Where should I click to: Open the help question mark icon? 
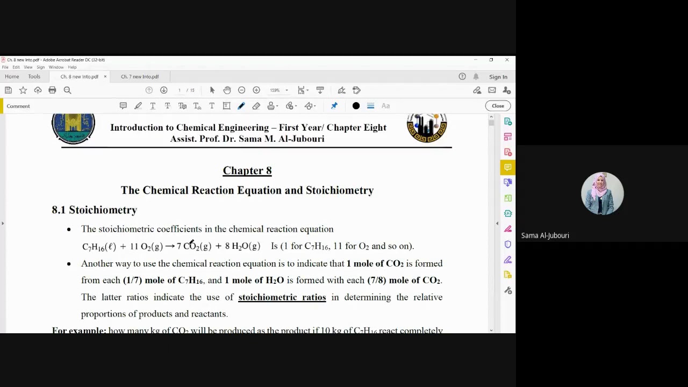pos(462,76)
